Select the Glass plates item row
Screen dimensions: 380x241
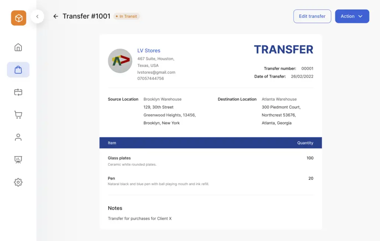[x=210, y=161]
